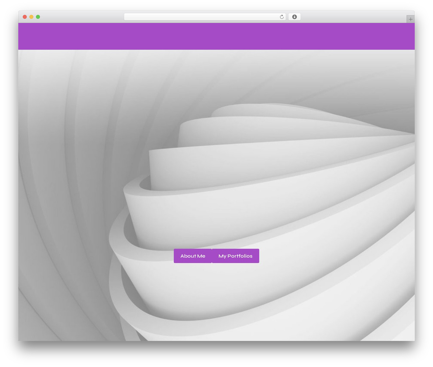Add a new tab with plus icon
Screen dimensions: 433x367
410,19
